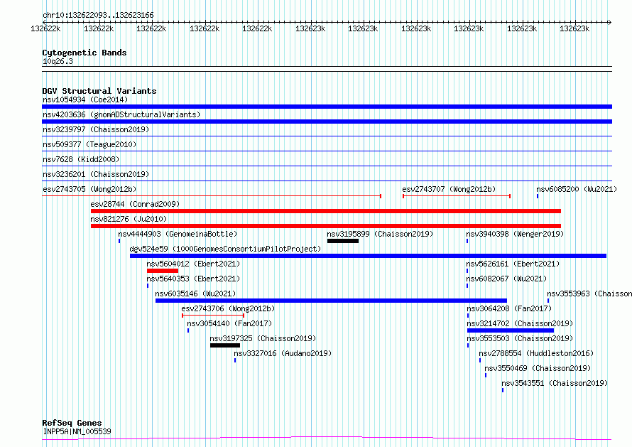Select the nsv7628 (Kidd2008) variant label

(x=81, y=159)
